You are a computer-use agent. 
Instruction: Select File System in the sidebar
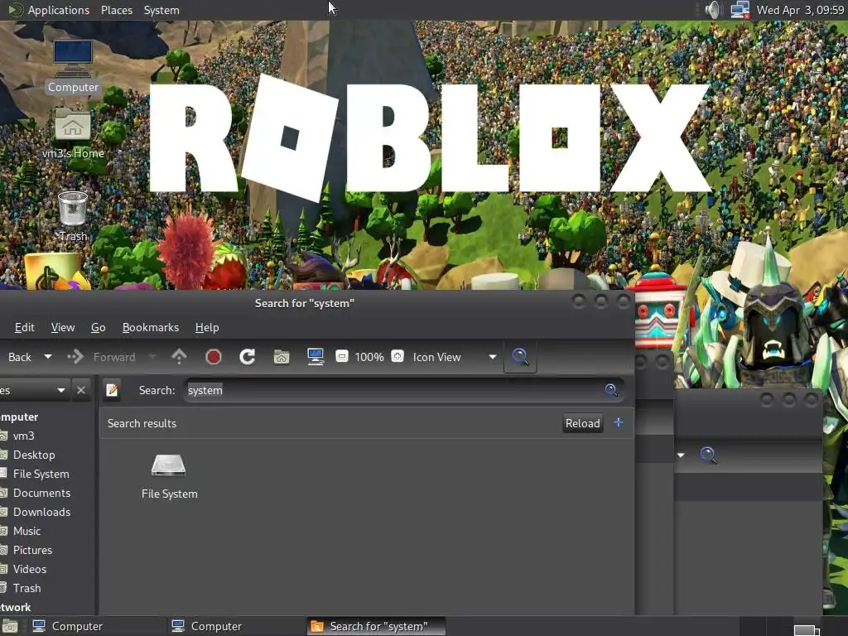tap(41, 473)
